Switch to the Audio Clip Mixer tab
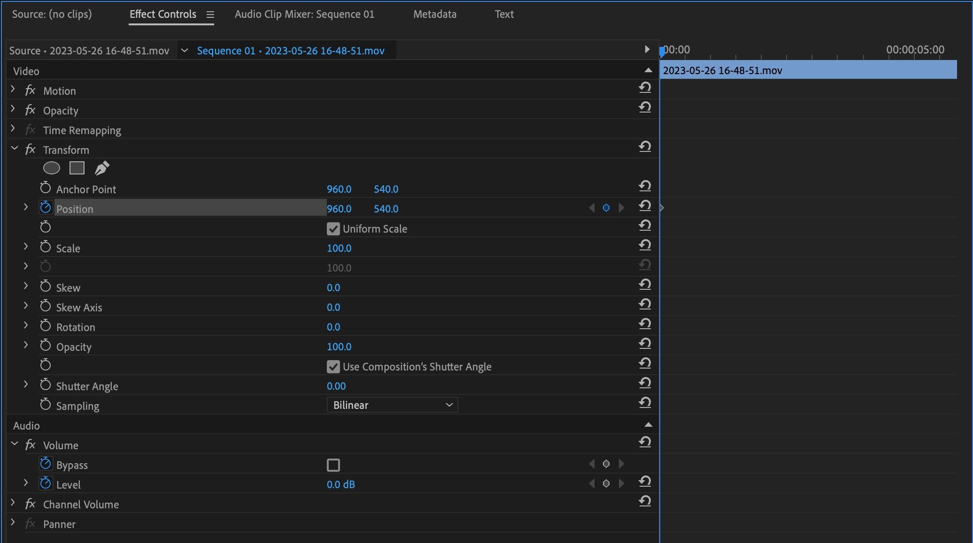This screenshot has height=543, width=973. [304, 15]
